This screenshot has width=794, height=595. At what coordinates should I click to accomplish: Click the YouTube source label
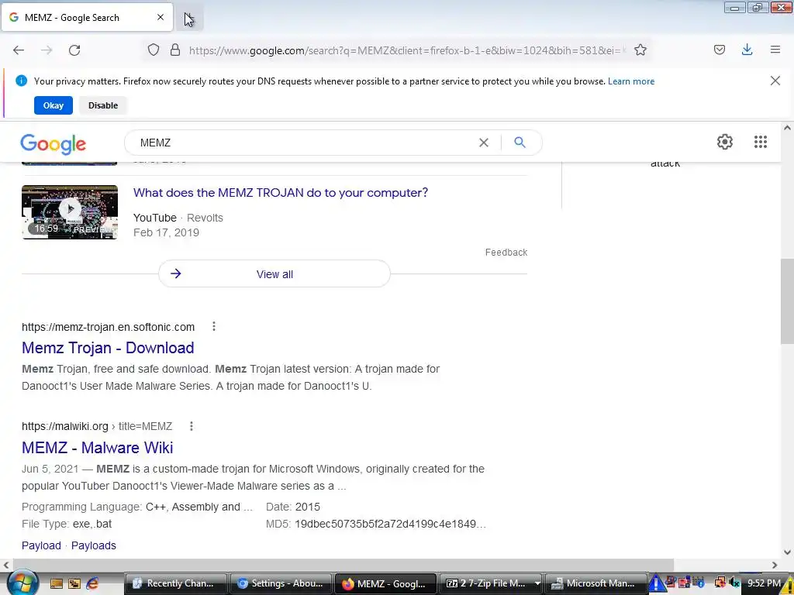[x=154, y=218]
